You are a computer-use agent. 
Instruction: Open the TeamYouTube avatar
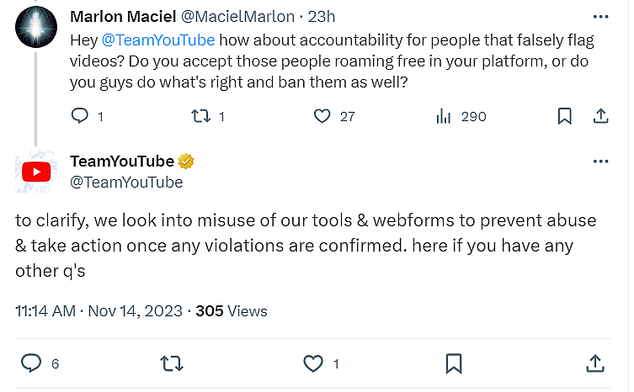click(x=35, y=172)
